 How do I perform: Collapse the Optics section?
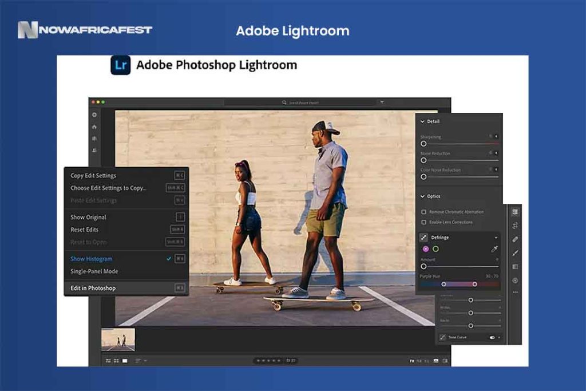422,196
